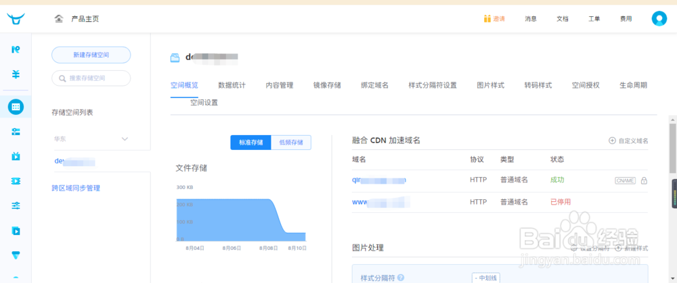The width and height of the screenshot is (677, 283).
Task: Click the 8月08日 chart axis label
Action: point(268,248)
